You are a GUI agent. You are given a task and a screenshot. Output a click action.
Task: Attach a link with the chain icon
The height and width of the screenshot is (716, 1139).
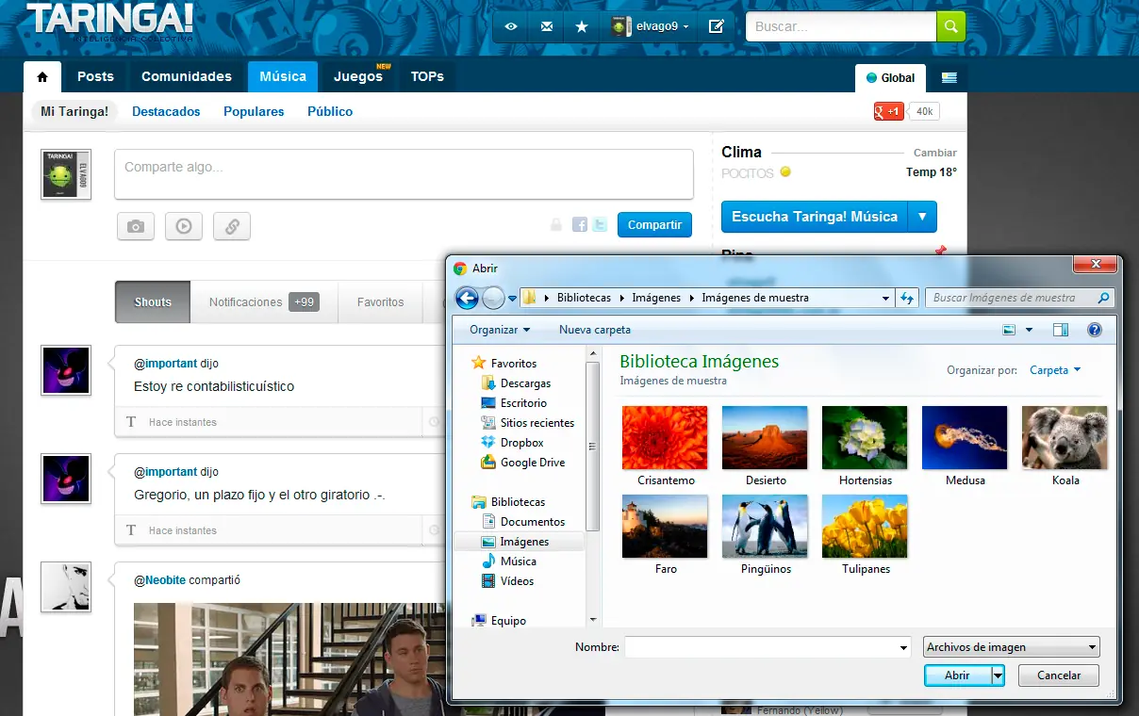pos(232,226)
